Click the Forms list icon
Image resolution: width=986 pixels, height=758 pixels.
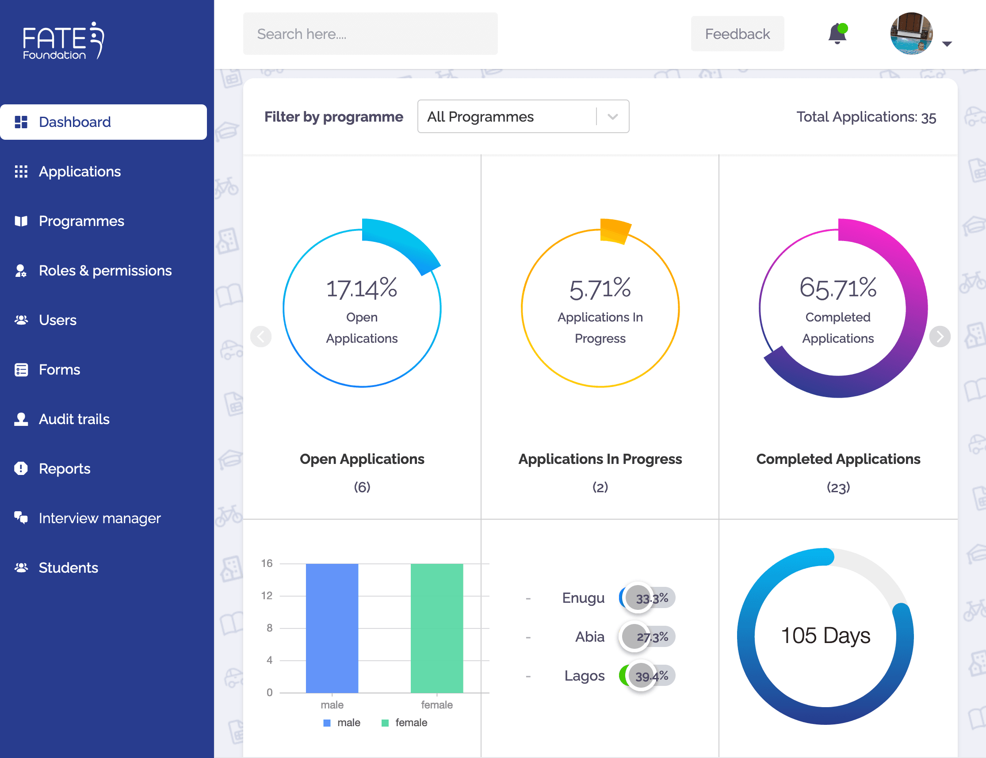coord(21,370)
